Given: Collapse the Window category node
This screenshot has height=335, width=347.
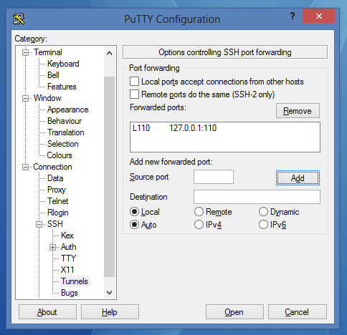Looking at the screenshot, I should coord(25,98).
